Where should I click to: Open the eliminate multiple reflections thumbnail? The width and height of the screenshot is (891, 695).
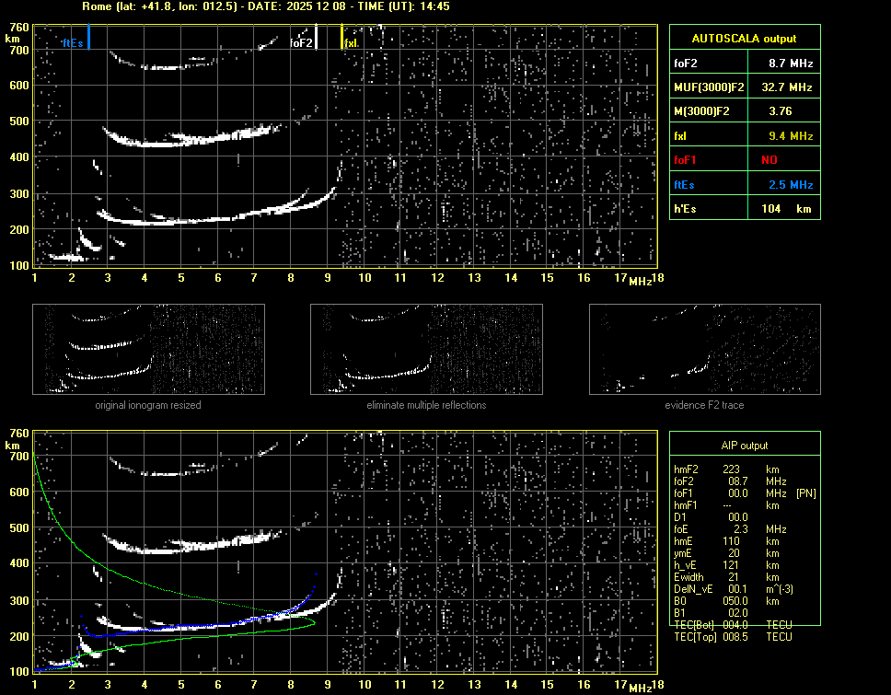[426, 349]
